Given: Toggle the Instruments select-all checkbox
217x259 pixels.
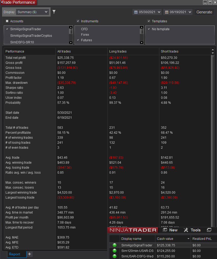Looking at the screenshot, I should 78,21.
